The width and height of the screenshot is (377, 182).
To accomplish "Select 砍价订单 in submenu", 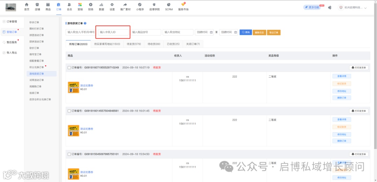I will 34,48.
